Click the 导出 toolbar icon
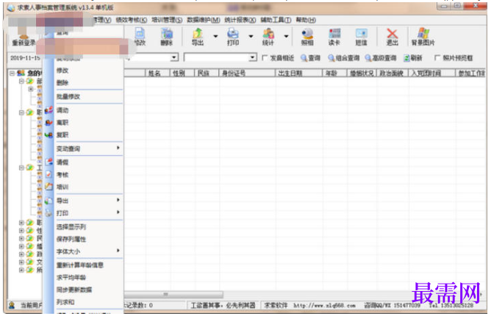 tap(198, 37)
